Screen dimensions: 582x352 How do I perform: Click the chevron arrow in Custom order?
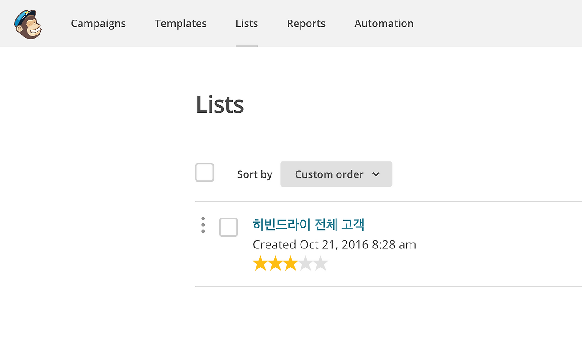point(376,174)
